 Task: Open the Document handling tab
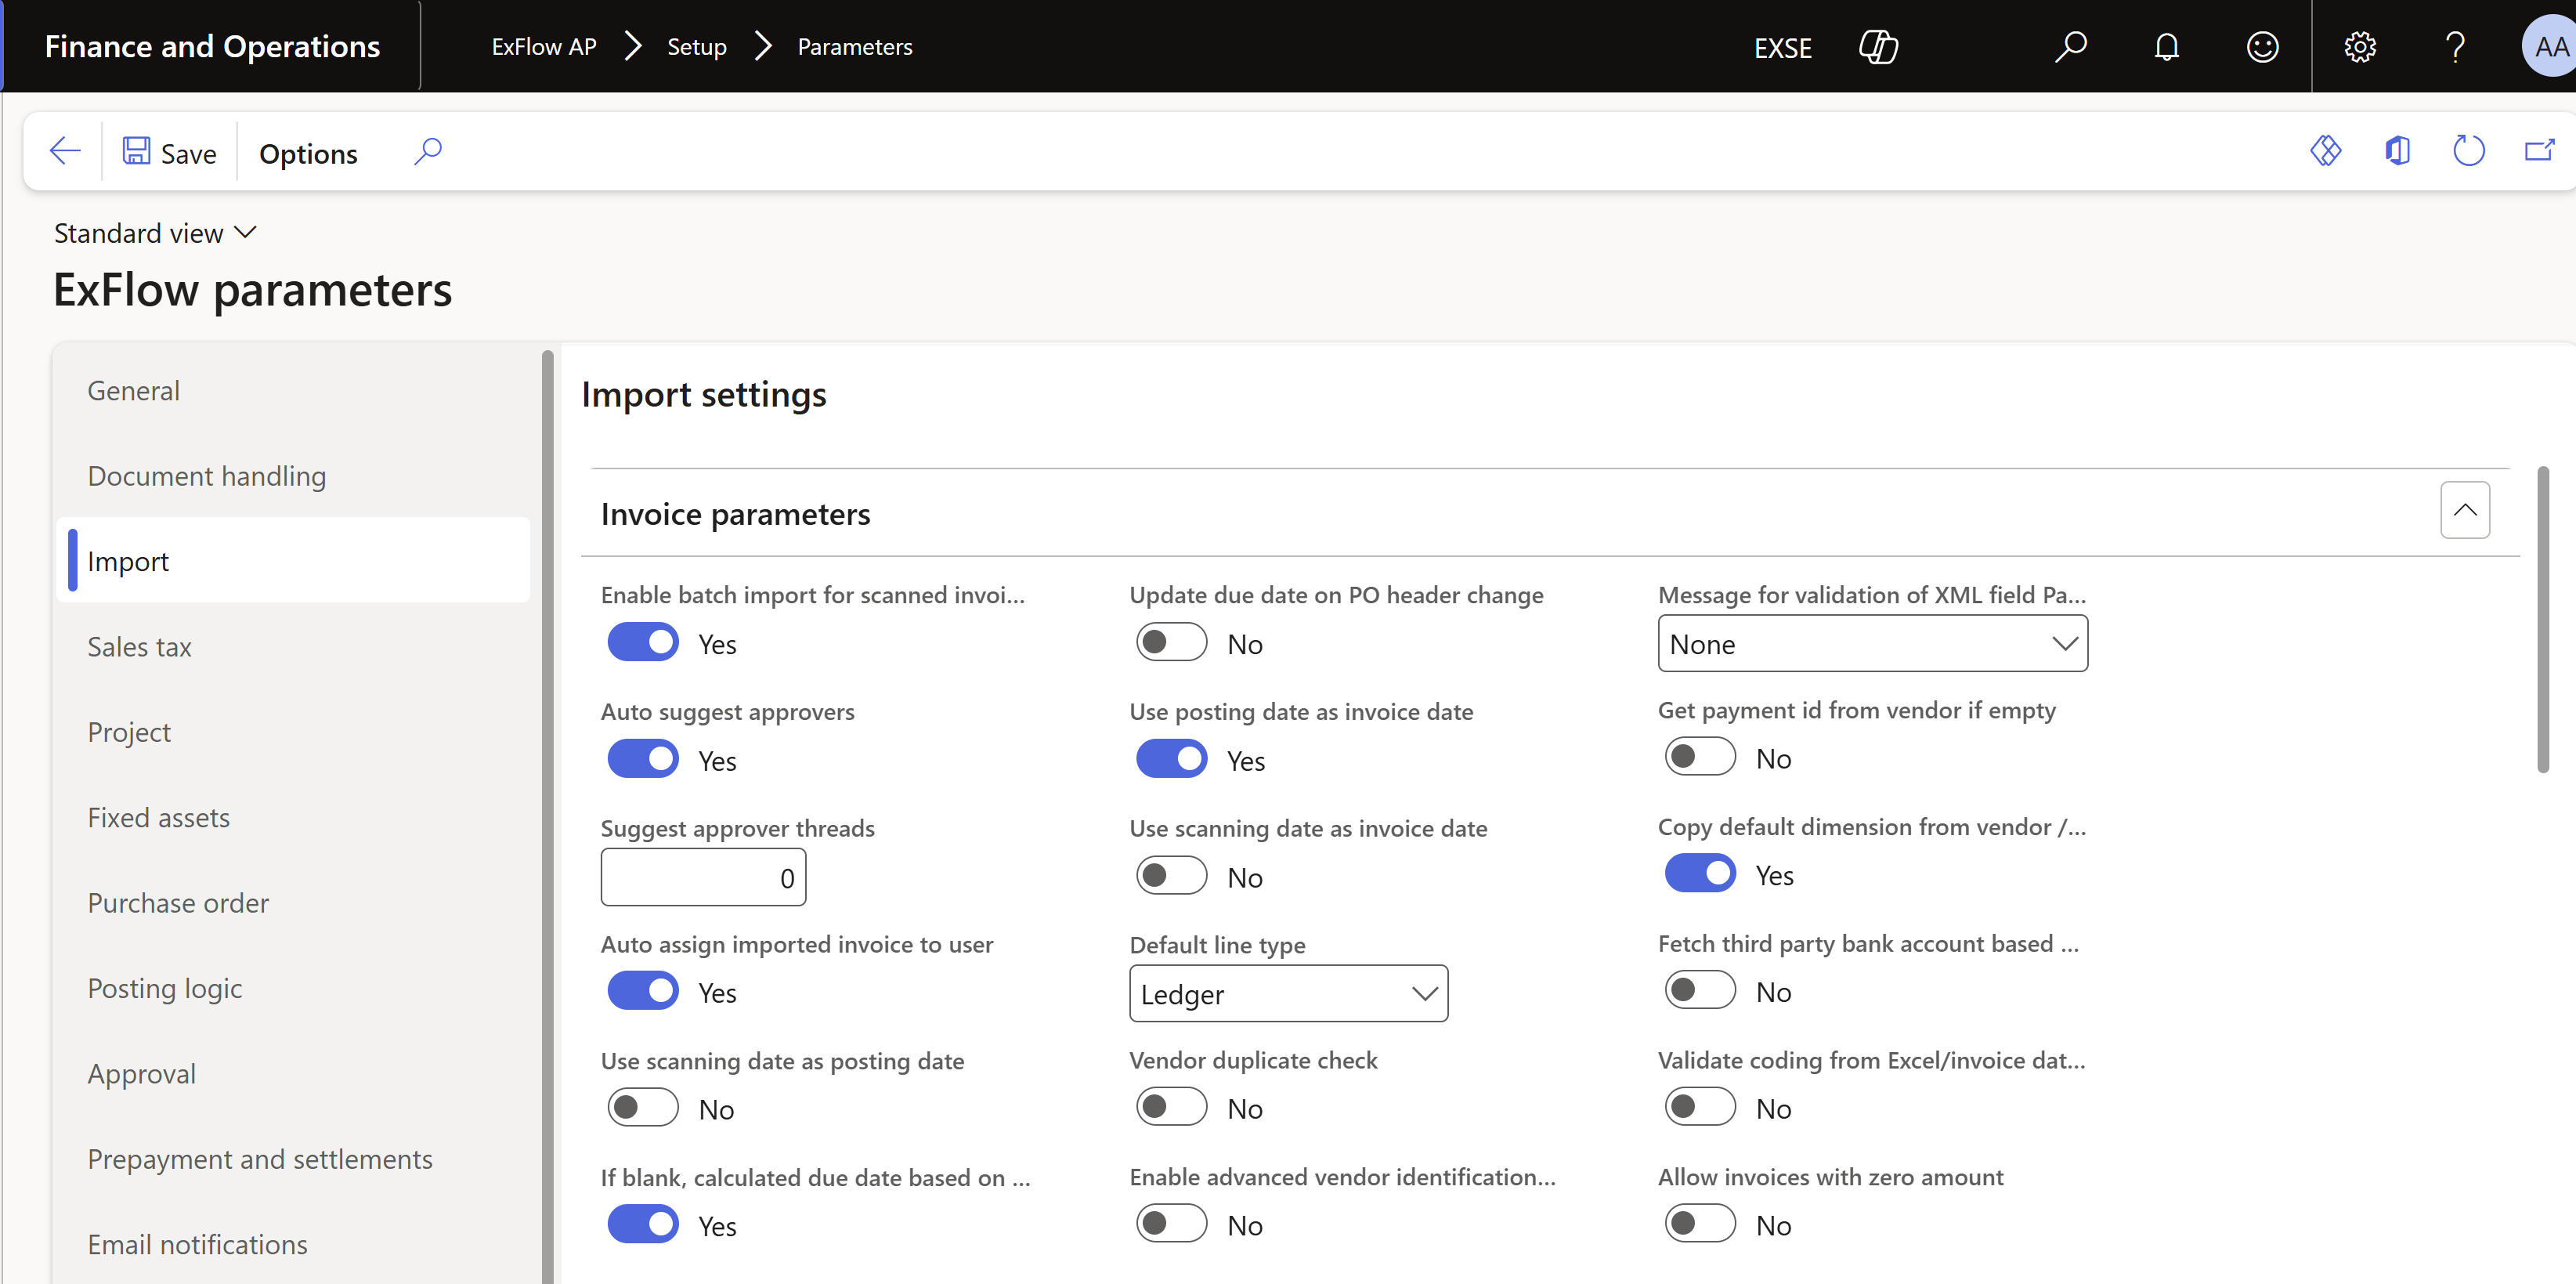tap(294, 476)
